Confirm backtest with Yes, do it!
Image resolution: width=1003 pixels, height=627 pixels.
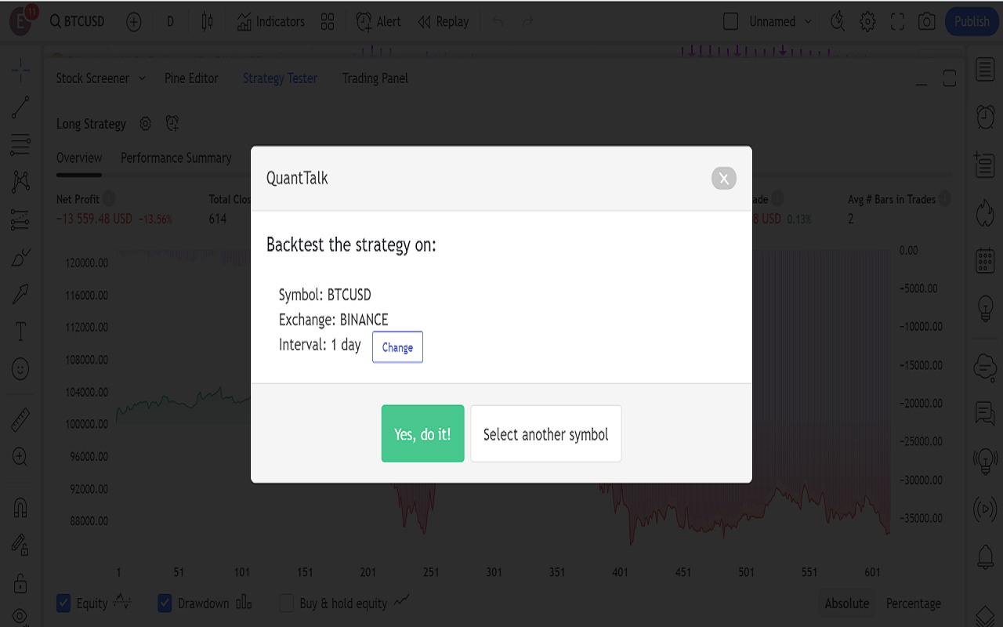tap(422, 433)
